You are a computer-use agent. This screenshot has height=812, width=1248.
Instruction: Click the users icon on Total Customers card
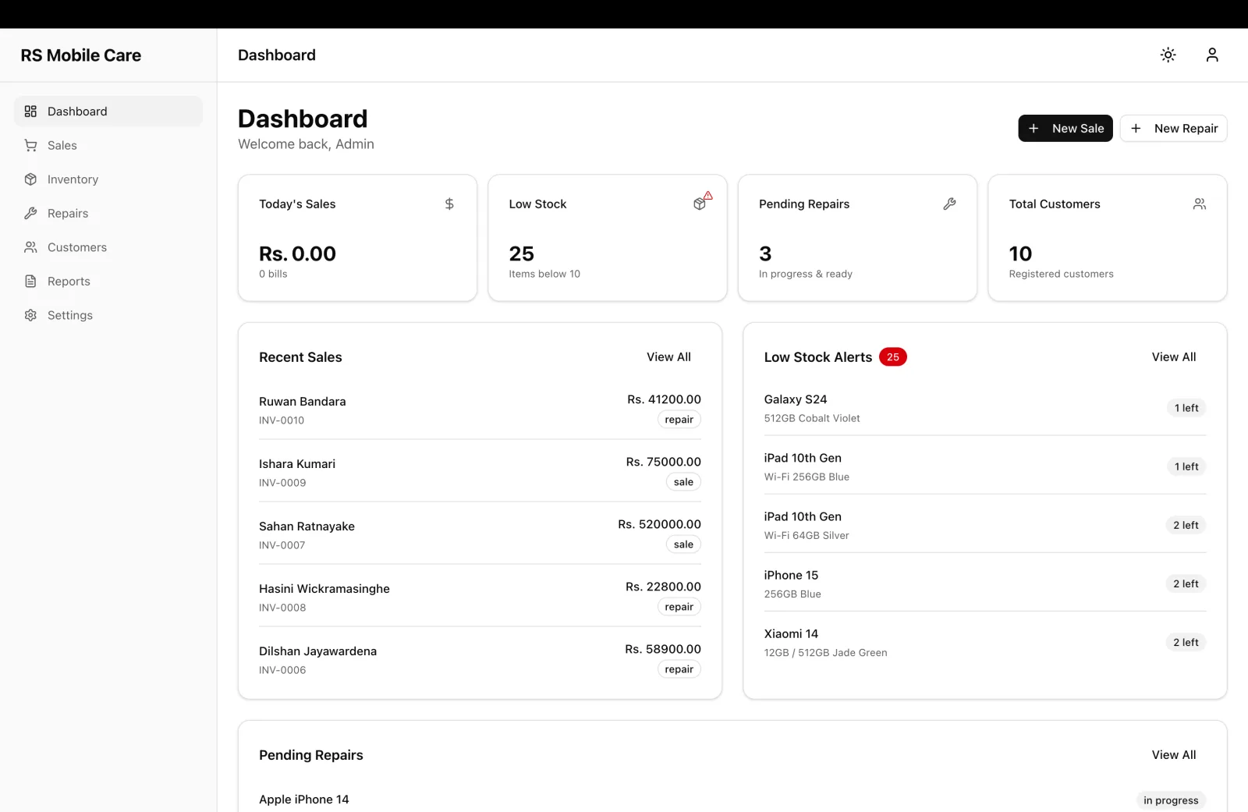(1200, 204)
